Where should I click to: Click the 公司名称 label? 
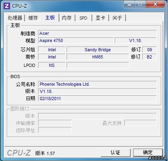pyautogui.click(x=25, y=84)
